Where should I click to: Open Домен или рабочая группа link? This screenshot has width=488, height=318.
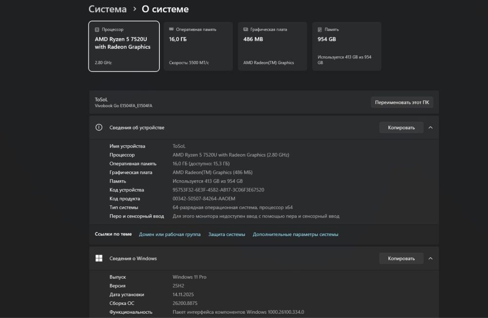(x=170, y=234)
